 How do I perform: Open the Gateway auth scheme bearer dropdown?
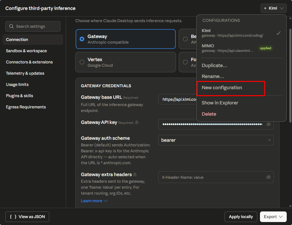216,140
